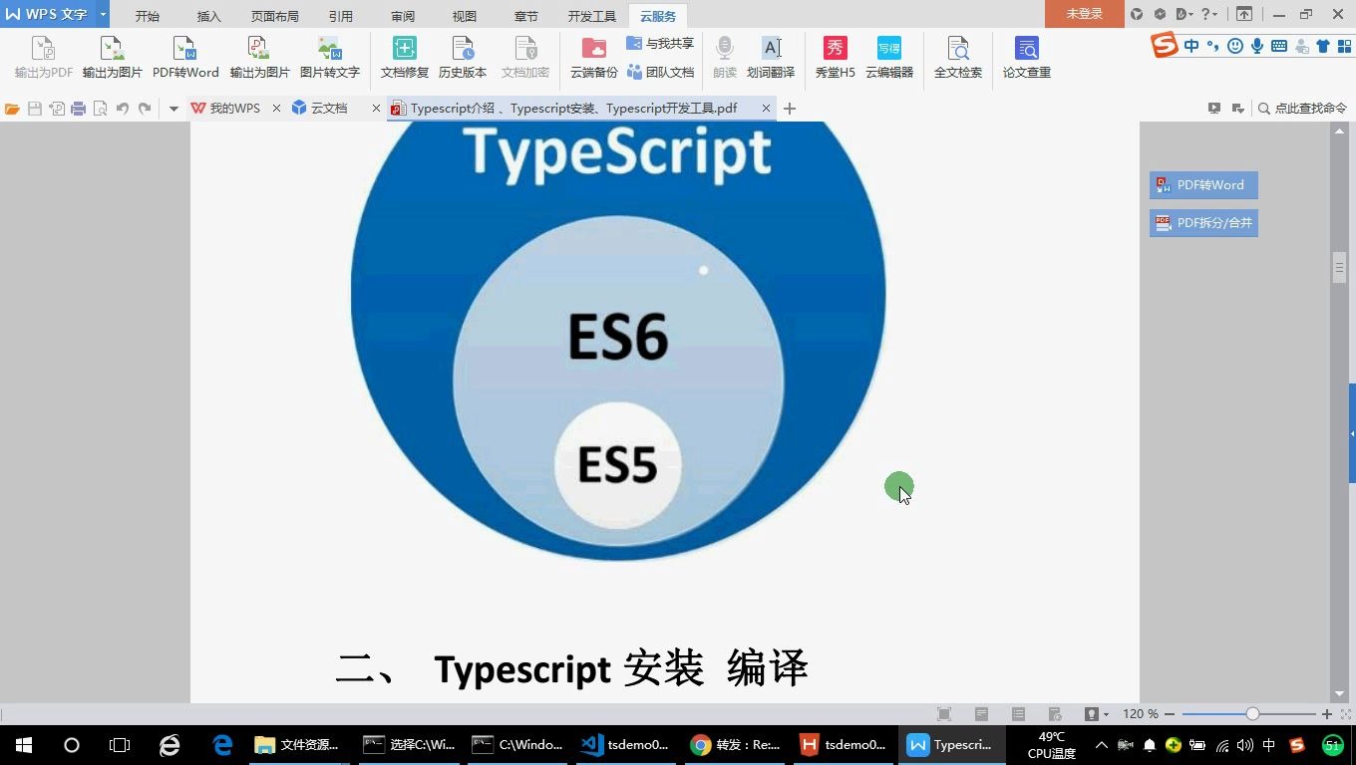The height and width of the screenshot is (765, 1356).
Task: Open Windows Start menu
Action: [24, 745]
